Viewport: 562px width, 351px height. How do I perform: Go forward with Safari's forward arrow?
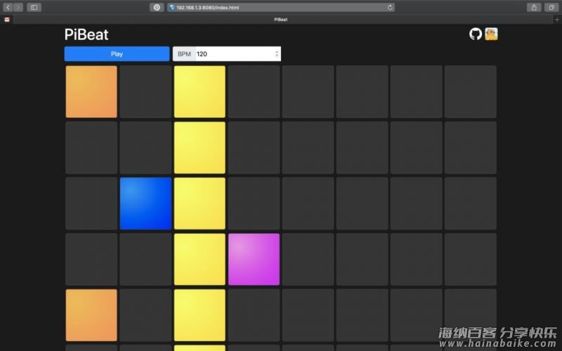pos(18,7)
